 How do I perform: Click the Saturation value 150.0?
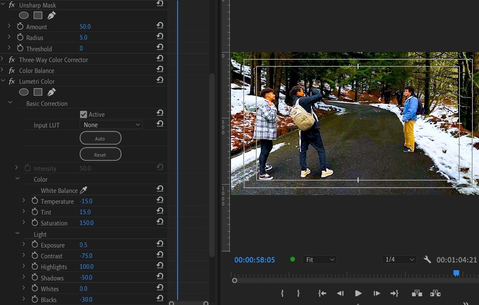coord(86,223)
